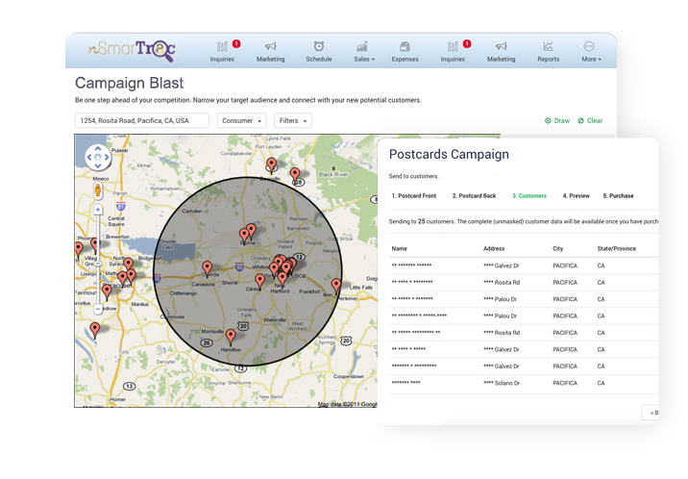The image size is (688, 479).
Task: Pan map right with the arrow control
Action: (107, 157)
